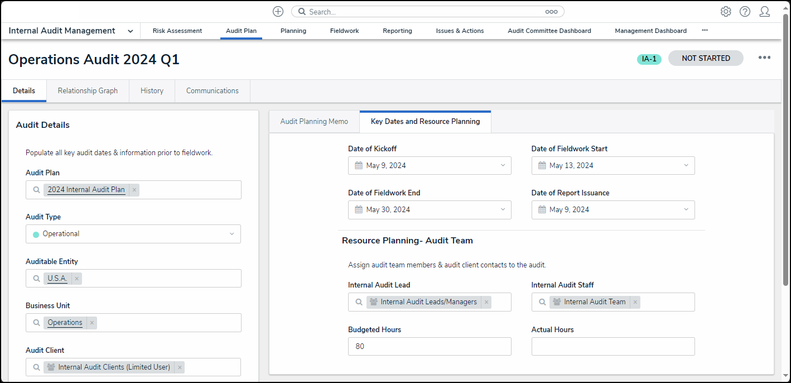This screenshot has width=791, height=383.
Task: Switch to the Audit Planning Memo tab
Action: (x=314, y=122)
